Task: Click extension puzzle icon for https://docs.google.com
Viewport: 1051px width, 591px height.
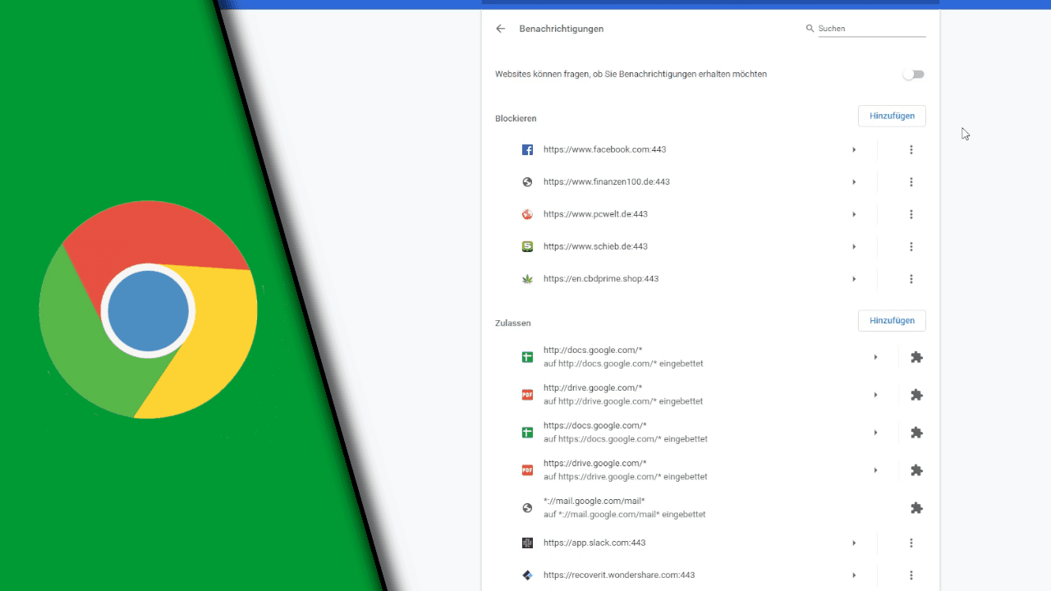Action: [917, 433]
